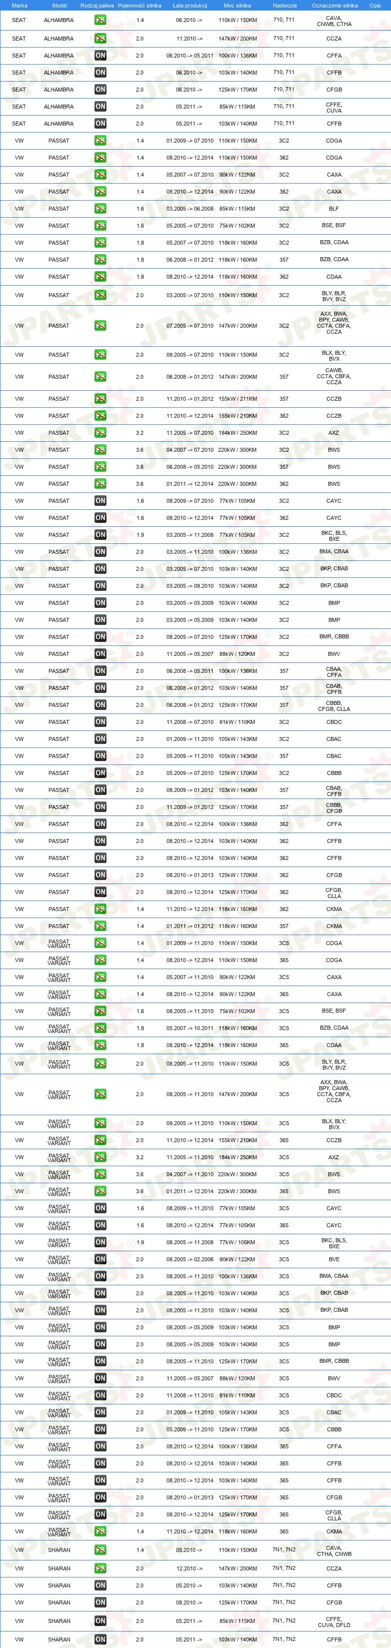391x1648 pixels.
Task: Click production start 11.2010 -> in SEAT row
Action: (189, 39)
